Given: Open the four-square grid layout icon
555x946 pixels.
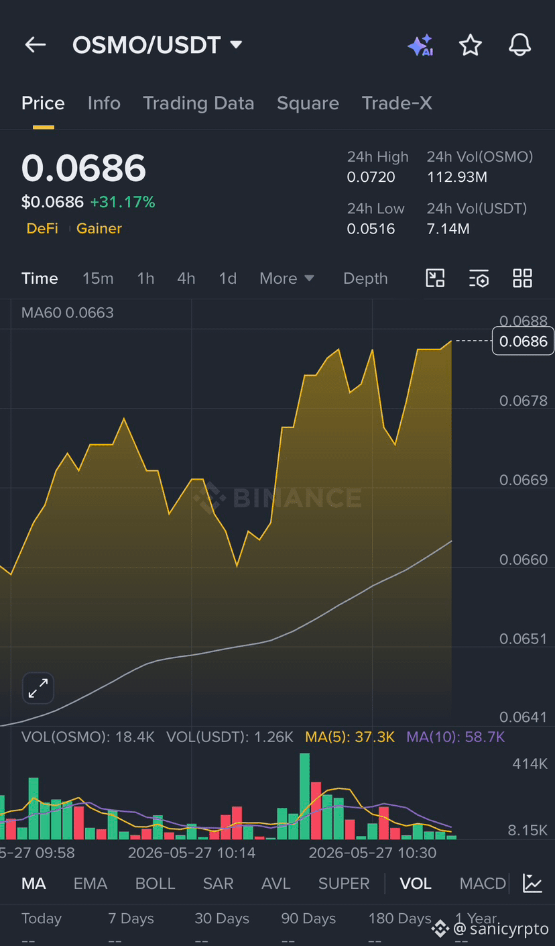Looking at the screenshot, I should pyautogui.click(x=522, y=278).
